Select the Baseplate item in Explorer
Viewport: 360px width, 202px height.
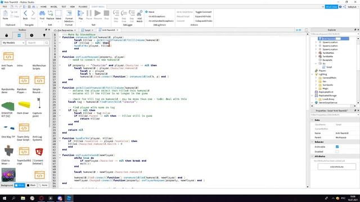tap(327, 60)
